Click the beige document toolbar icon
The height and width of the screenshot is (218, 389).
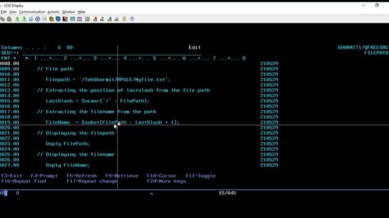(x=124, y=19)
